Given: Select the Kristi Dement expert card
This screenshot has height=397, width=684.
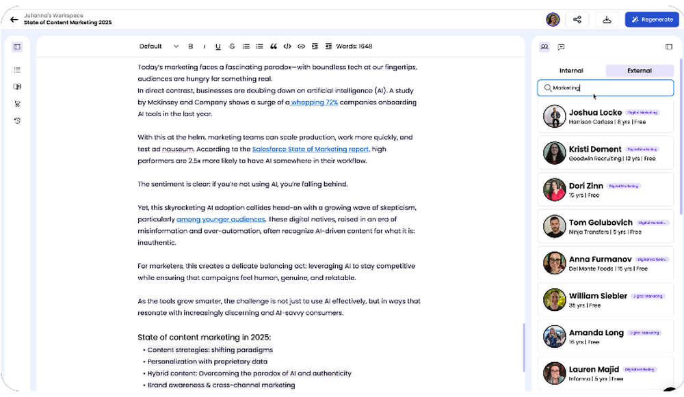Looking at the screenshot, I should (x=605, y=153).
